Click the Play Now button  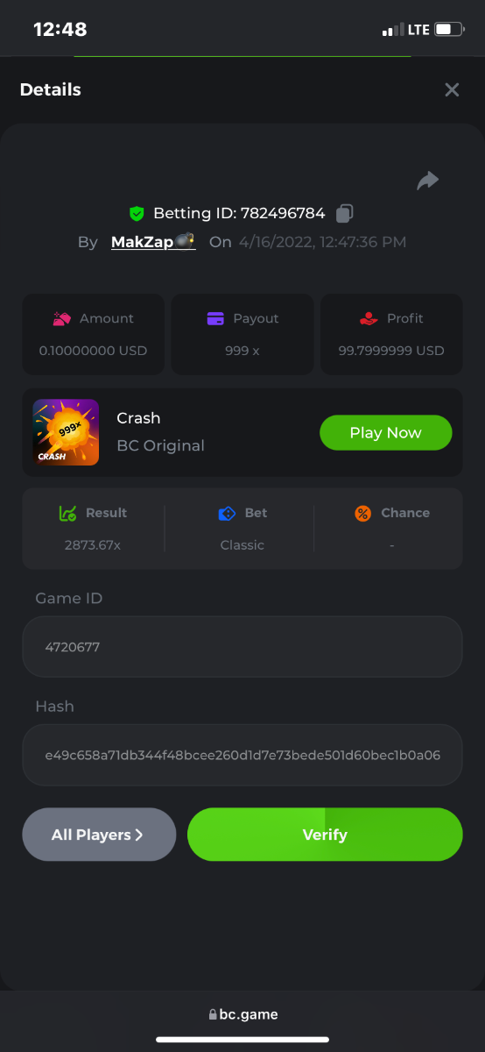click(x=386, y=432)
